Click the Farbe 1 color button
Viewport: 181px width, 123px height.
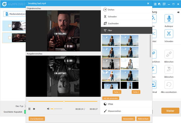pyautogui.click(x=117, y=92)
